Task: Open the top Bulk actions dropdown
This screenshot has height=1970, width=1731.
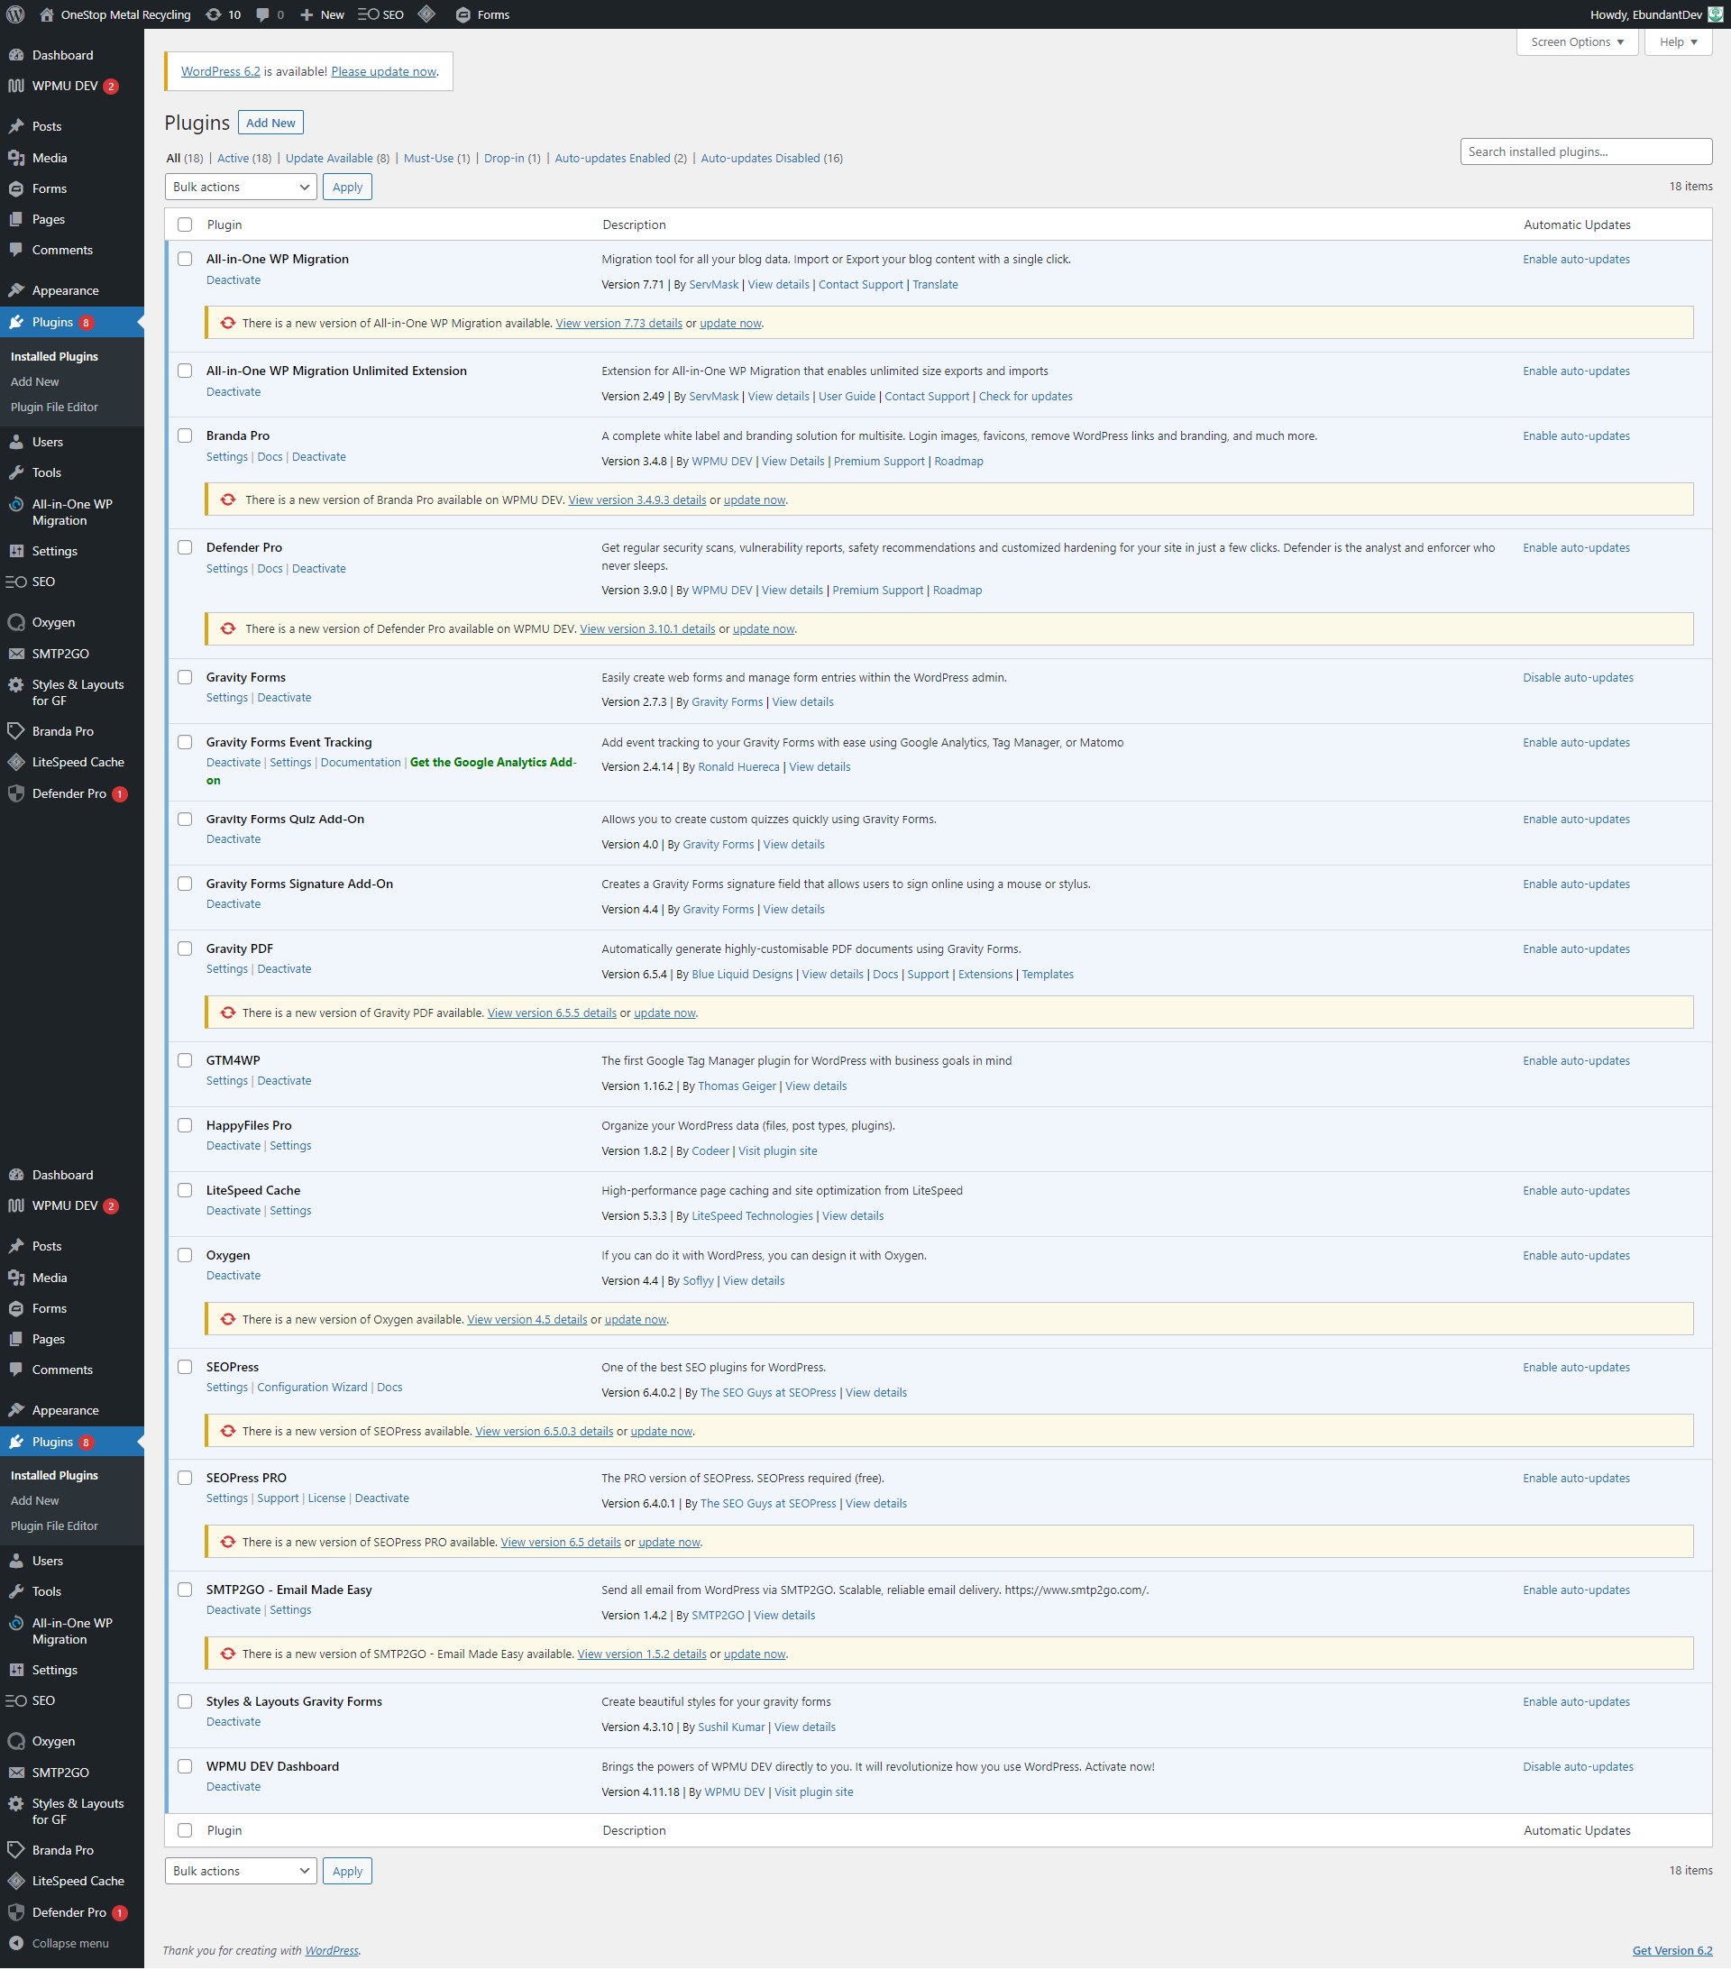Action: pos(241,187)
